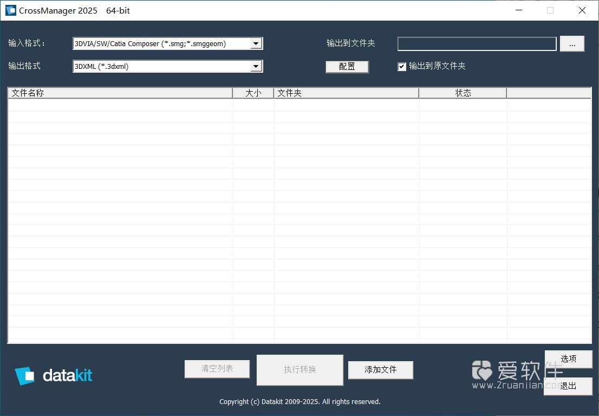Click the 清空列表 clear list button
This screenshot has height=416, width=599.
217,369
